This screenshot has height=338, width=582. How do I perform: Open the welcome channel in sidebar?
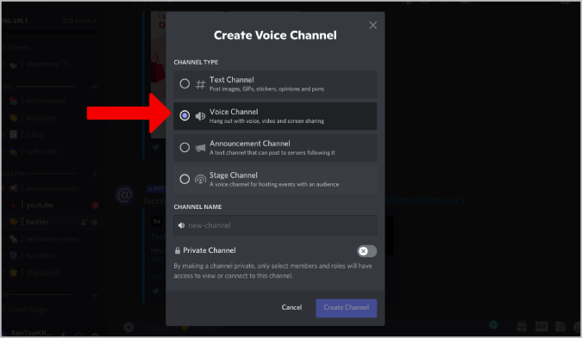click(x=41, y=118)
